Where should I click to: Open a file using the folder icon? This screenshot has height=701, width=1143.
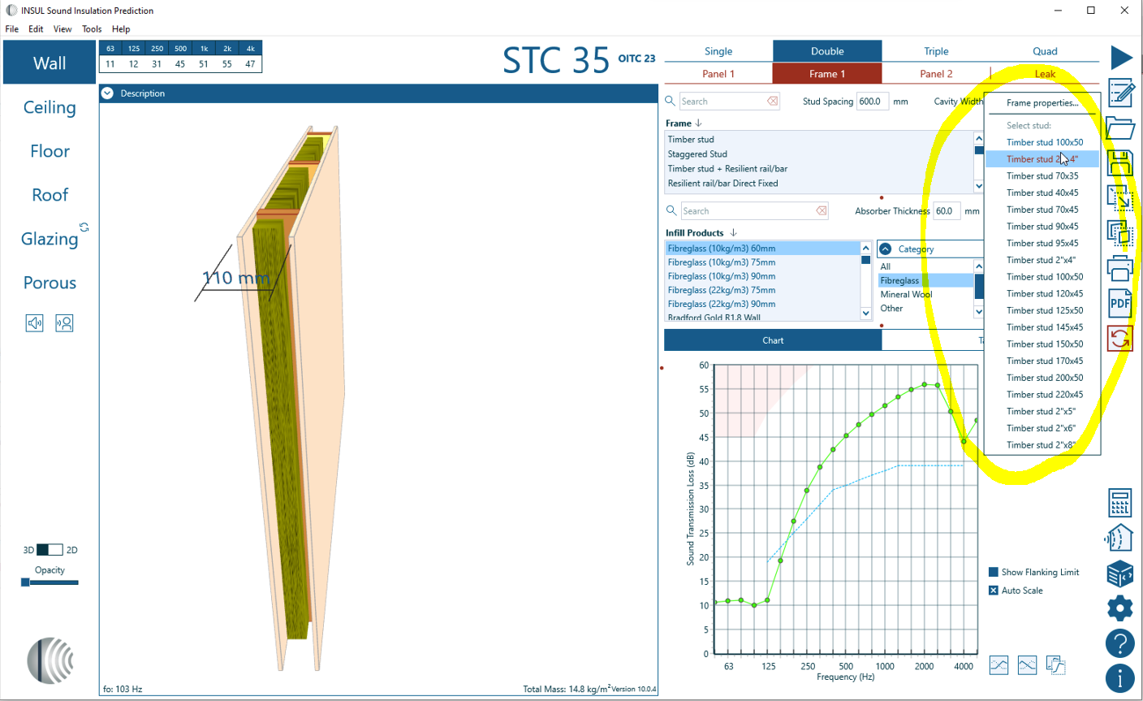[1120, 128]
